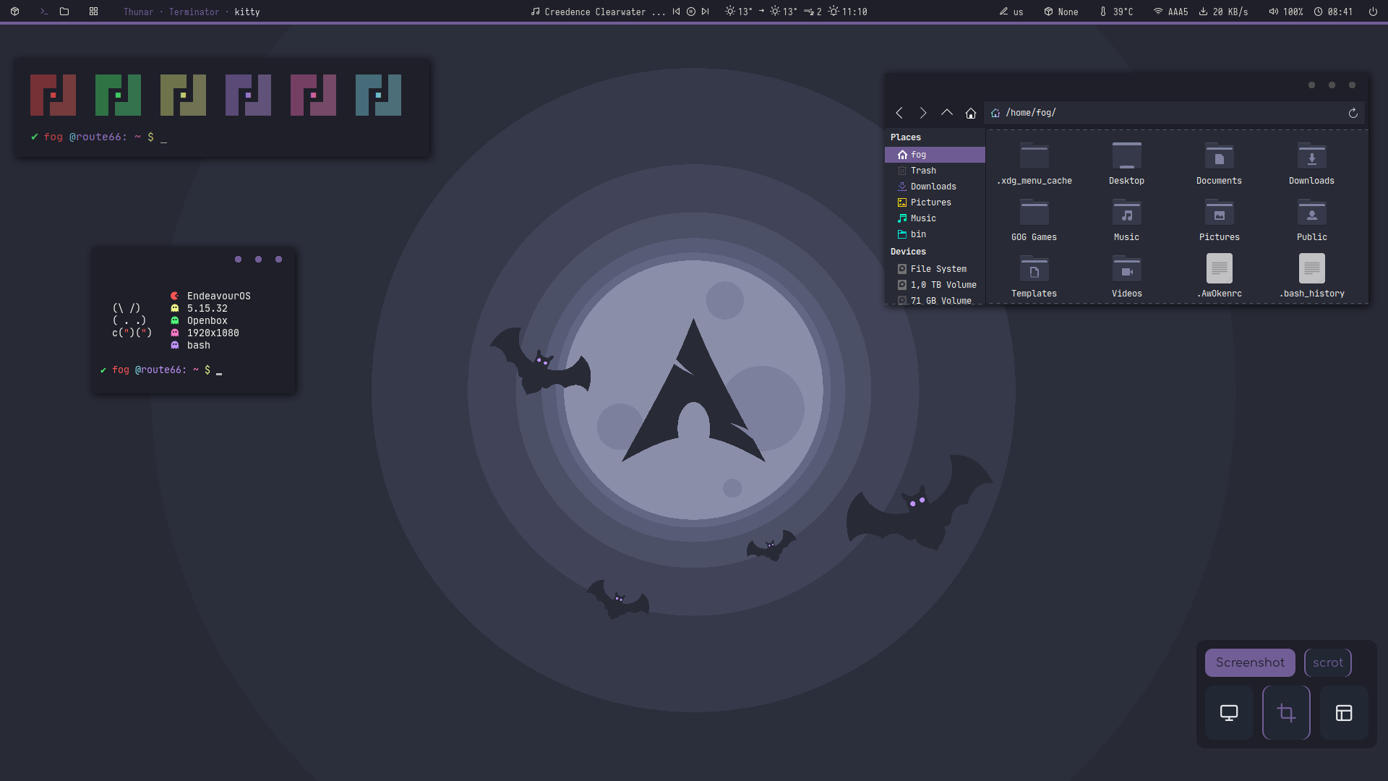Select the Music folder in file pane
This screenshot has height=781, width=1388.
[1127, 221]
